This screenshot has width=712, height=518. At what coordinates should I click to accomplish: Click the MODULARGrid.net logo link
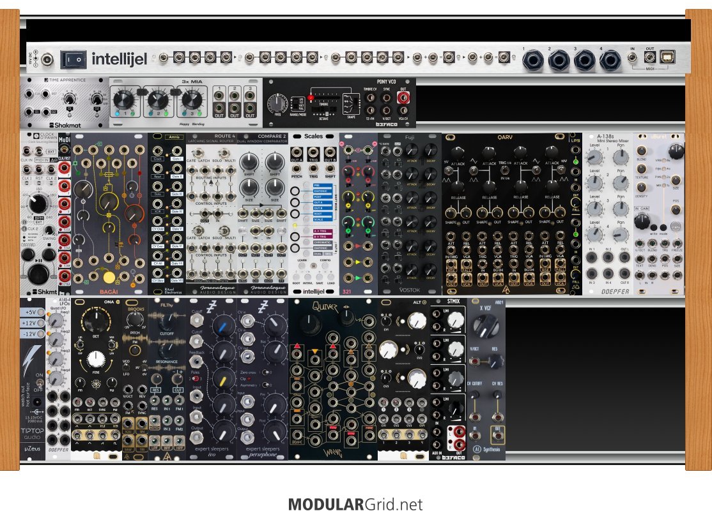(x=355, y=505)
